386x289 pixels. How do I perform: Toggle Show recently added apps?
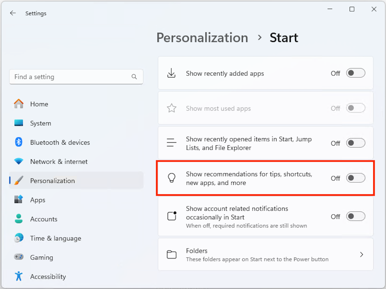tap(355, 73)
